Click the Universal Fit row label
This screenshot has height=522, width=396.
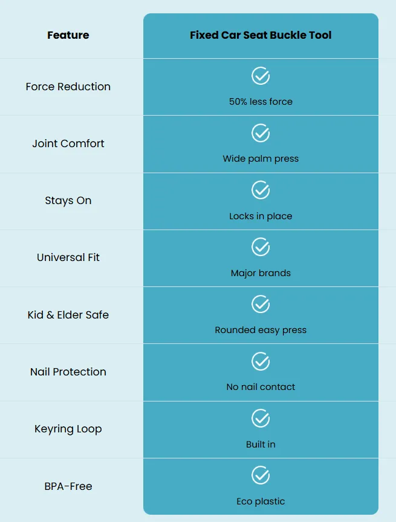[68, 257]
